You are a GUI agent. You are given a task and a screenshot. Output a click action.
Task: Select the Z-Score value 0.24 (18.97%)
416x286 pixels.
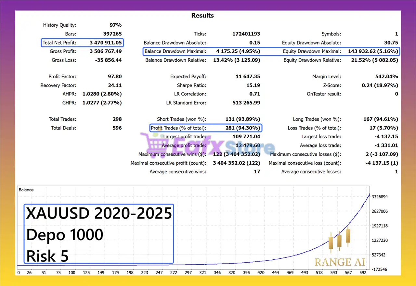[x=380, y=85]
